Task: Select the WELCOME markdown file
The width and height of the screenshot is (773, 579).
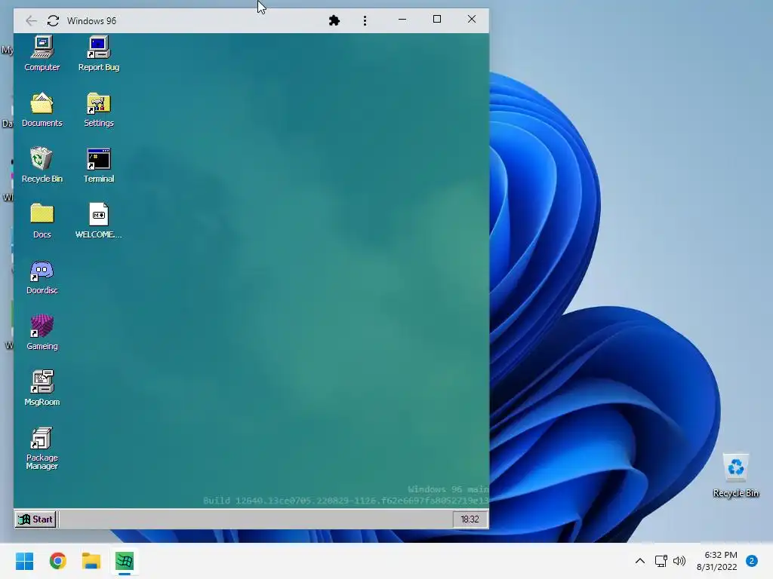Action: pyautogui.click(x=99, y=221)
